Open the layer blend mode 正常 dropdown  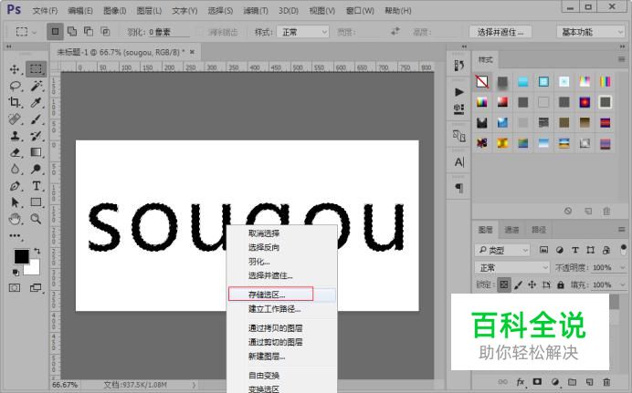click(511, 267)
